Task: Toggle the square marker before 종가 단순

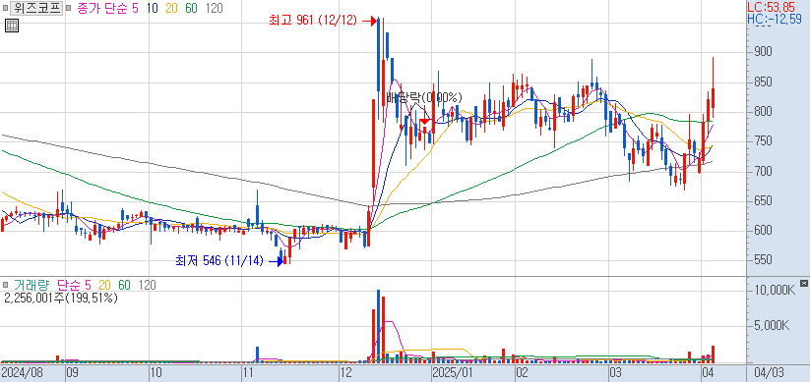Action: pyautogui.click(x=69, y=8)
